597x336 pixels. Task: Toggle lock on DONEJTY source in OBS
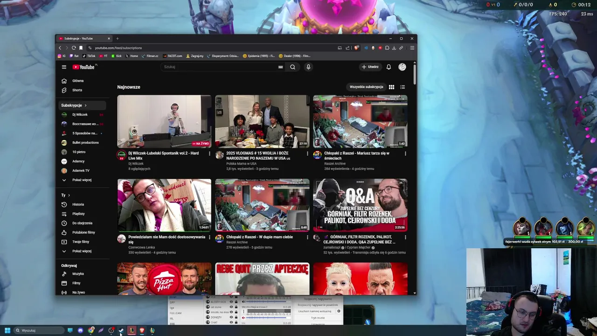click(x=236, y=317)
